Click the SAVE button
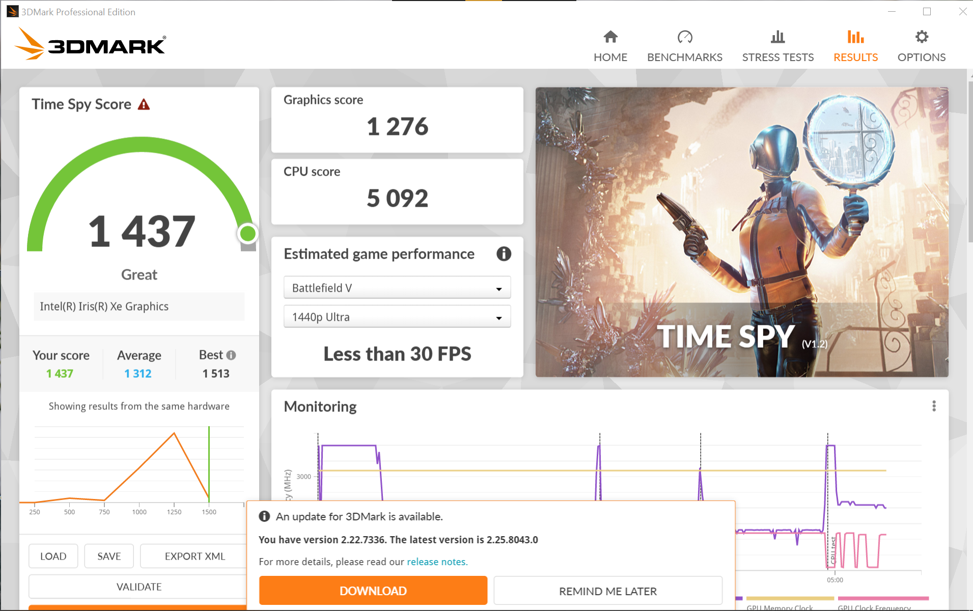Image resolution: width=973 pixels, height=611 pixels. coord(109,556)
